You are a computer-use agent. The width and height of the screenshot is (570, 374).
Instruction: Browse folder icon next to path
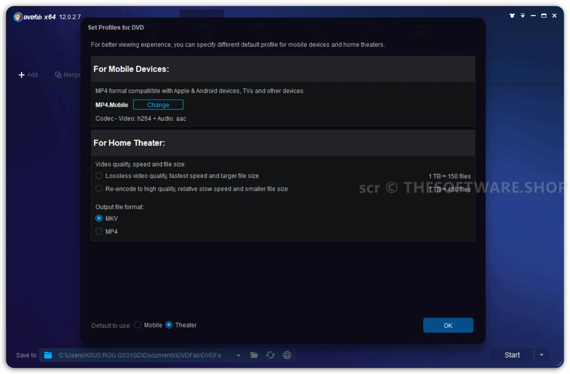point(254,355)
